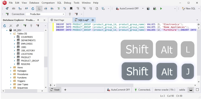Click the demo-oracle (19c) status entry
The image size is (201, 99).
165,90
